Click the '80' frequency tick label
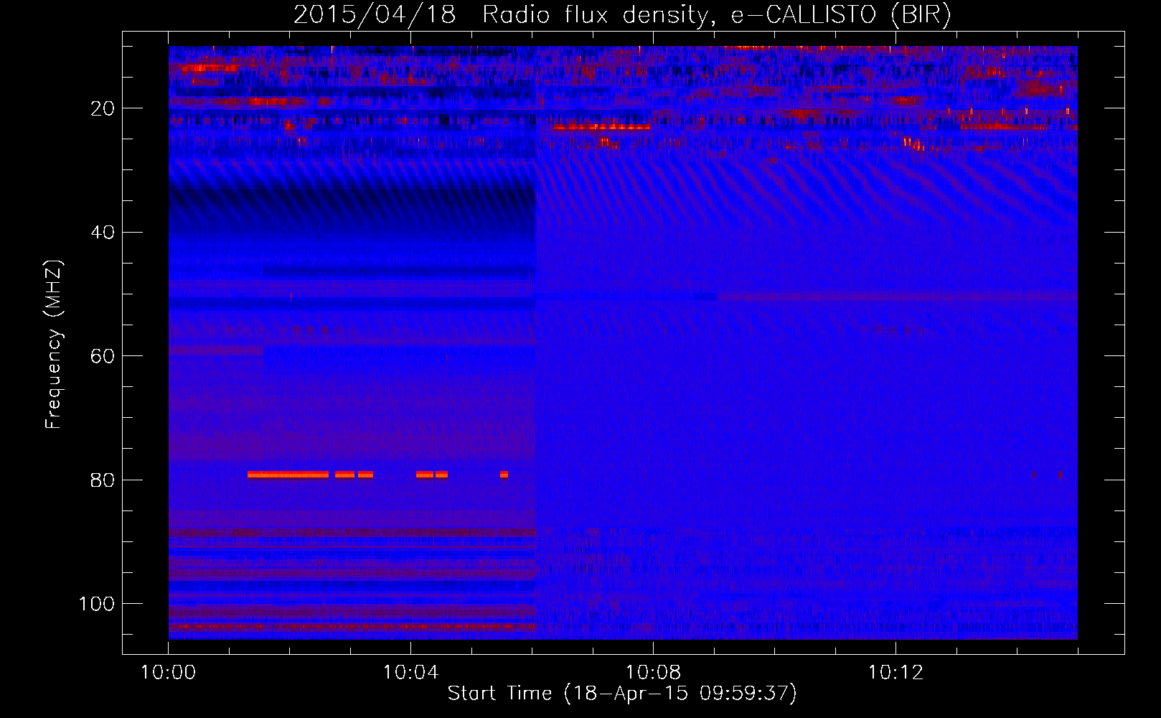 [x=103, y=480]
